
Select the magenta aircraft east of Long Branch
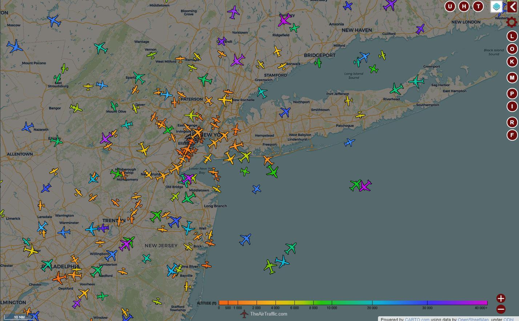(x=365, y=186)
